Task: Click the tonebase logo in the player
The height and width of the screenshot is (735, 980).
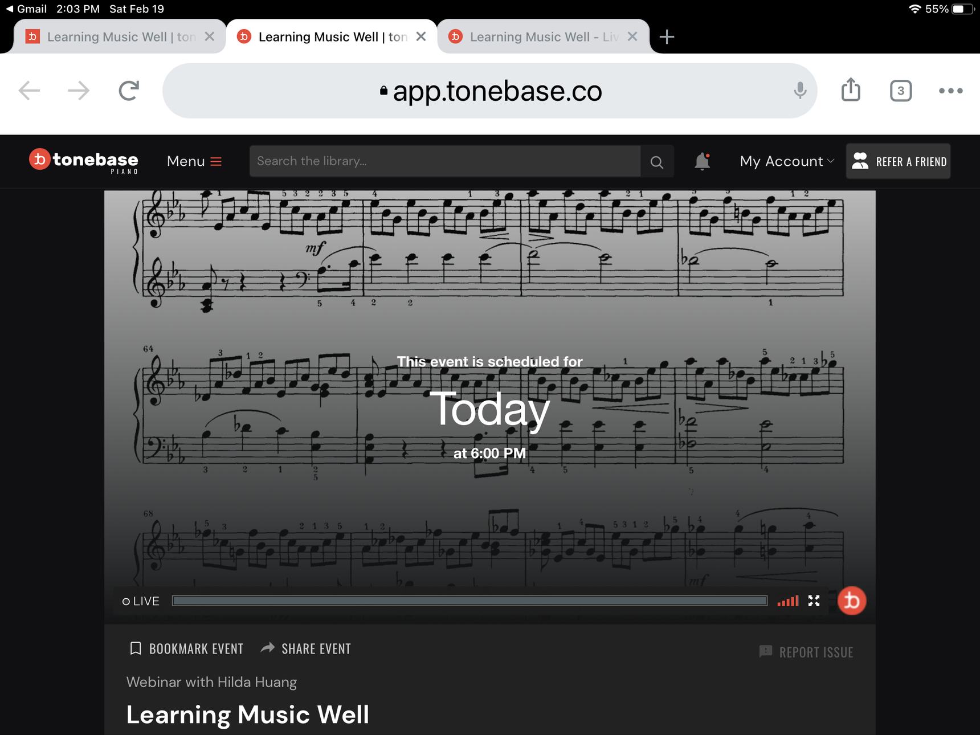Action: [x=852, y=601]
